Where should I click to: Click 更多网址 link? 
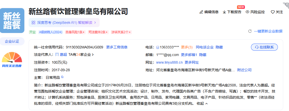(192, 62)
